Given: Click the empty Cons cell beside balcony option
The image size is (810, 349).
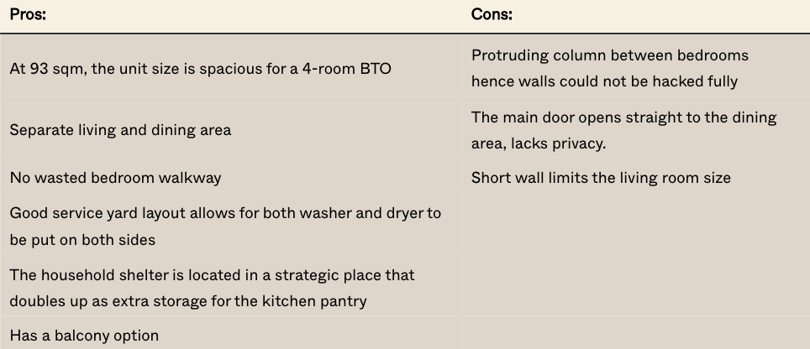Looking at the screenshot, I should point(634,336).
